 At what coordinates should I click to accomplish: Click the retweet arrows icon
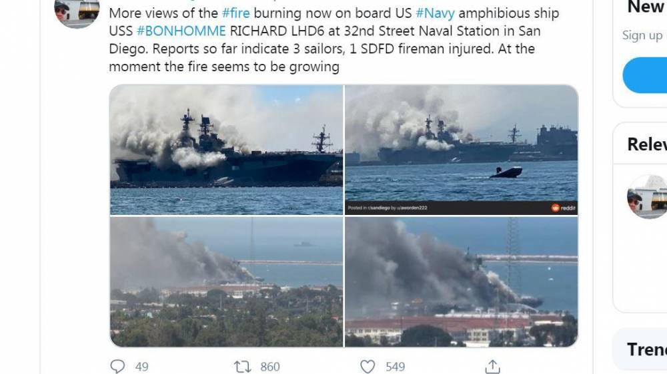tap(243, 367)
